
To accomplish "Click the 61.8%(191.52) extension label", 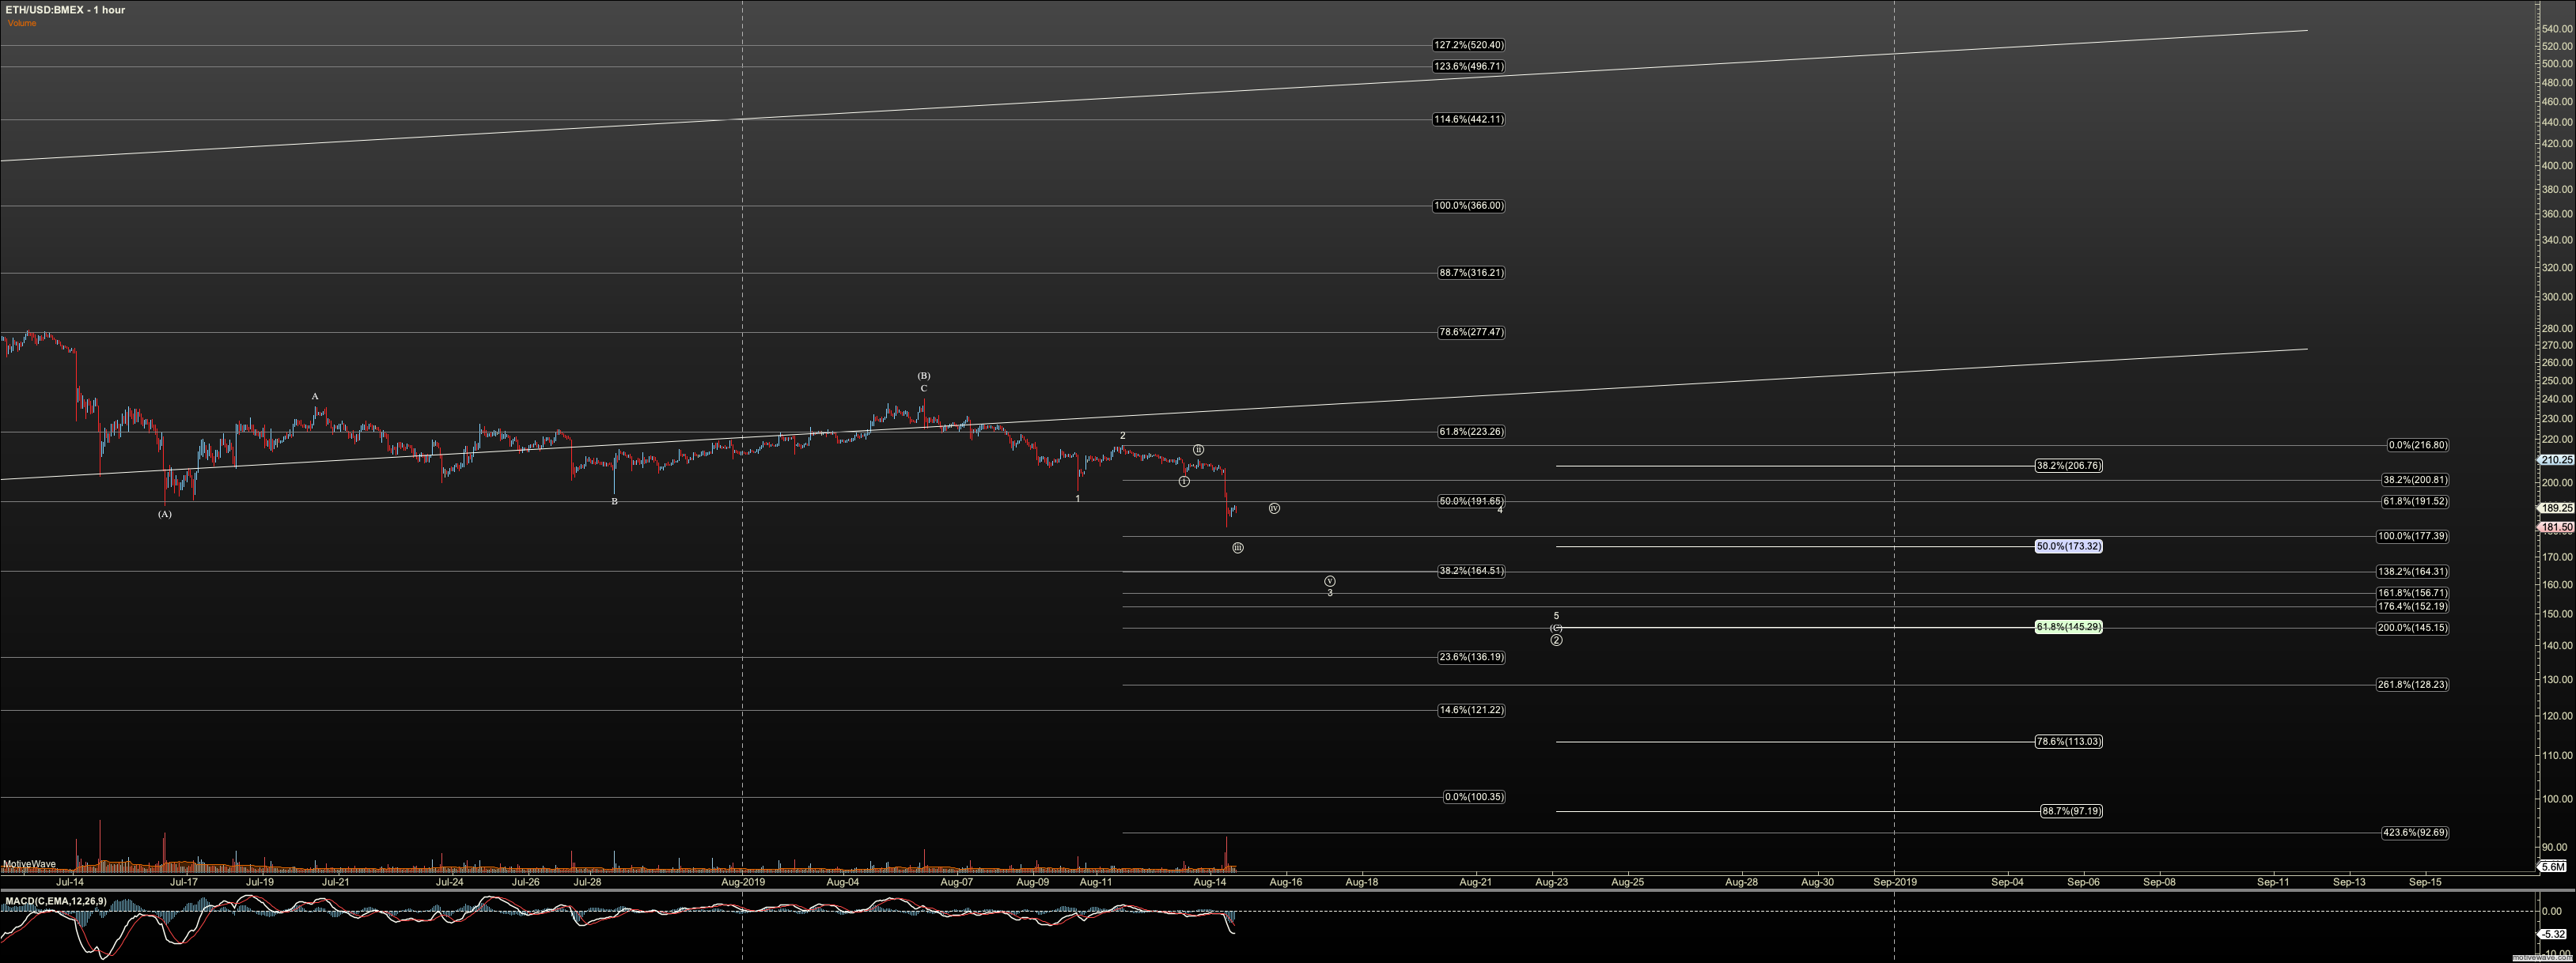I will click(x=2415, y=501).
